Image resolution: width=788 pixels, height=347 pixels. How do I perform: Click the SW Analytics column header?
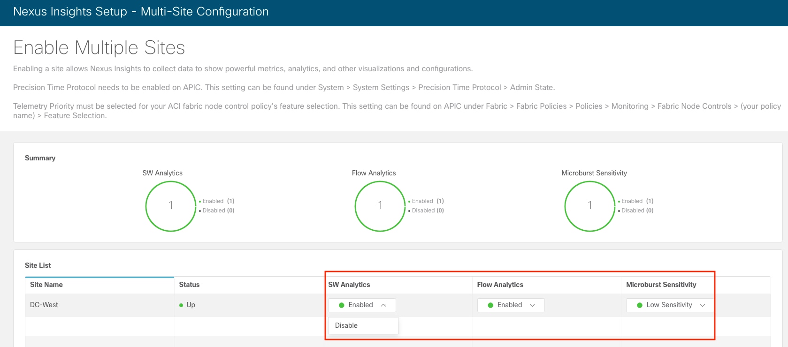coord(349,285)
